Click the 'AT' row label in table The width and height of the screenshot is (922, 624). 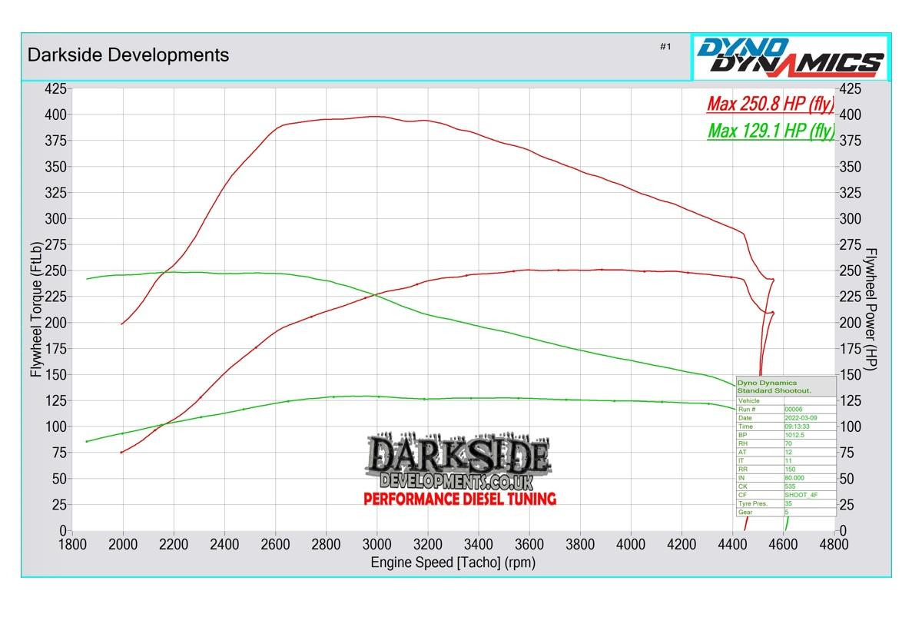[x=742, y=452]
